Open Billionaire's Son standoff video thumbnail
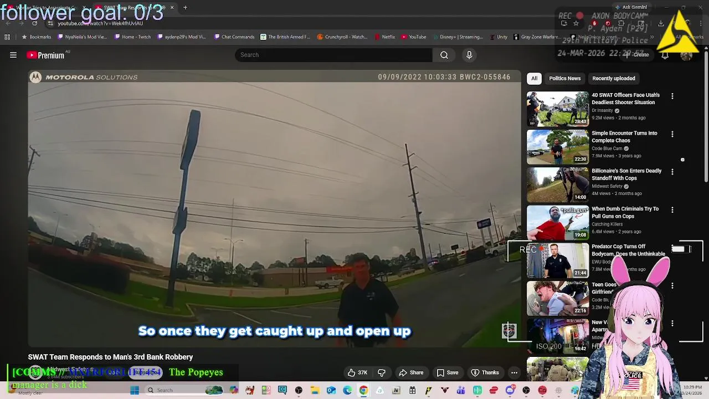This screenshot has height=399, width=709. point(557,185)
